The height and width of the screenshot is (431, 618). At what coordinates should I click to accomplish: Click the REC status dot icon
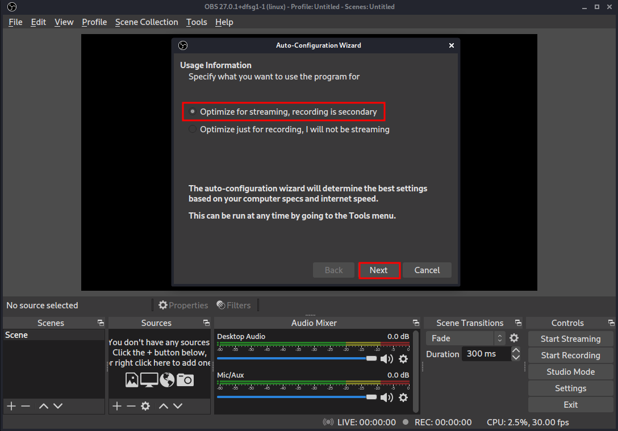click(x=406, y=422)
